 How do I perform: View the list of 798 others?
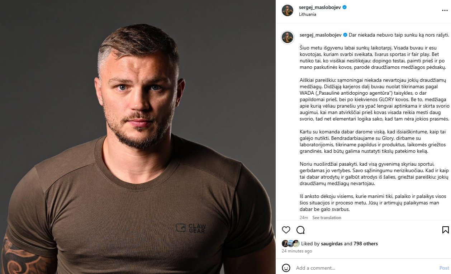click(366, 244)
